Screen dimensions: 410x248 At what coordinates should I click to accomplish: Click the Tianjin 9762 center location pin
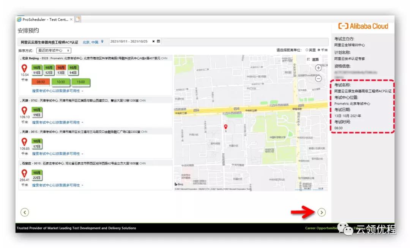24,111
